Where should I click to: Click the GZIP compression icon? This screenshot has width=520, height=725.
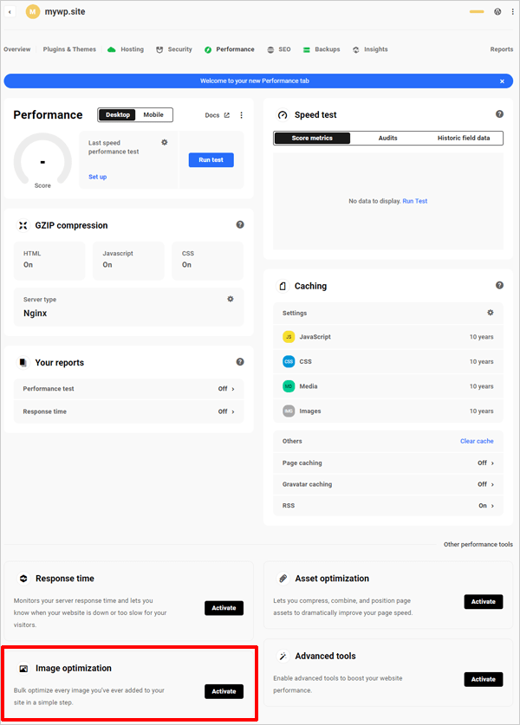[x=23, y=225]
